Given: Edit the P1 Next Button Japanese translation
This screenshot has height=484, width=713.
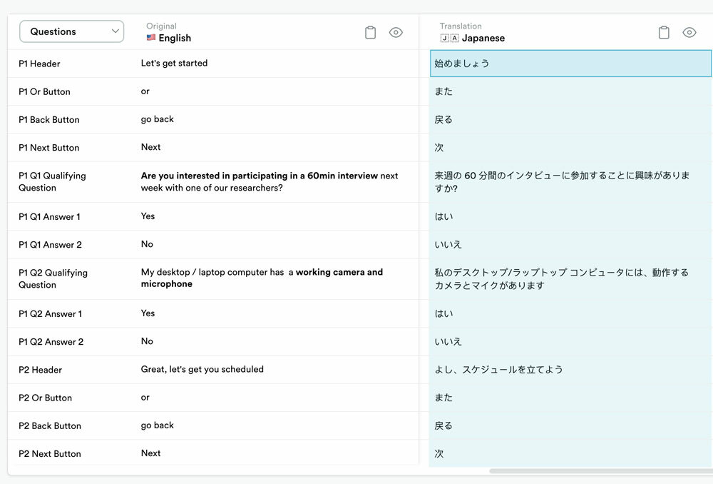Looking at the screenshot, I should coord(570,147).
